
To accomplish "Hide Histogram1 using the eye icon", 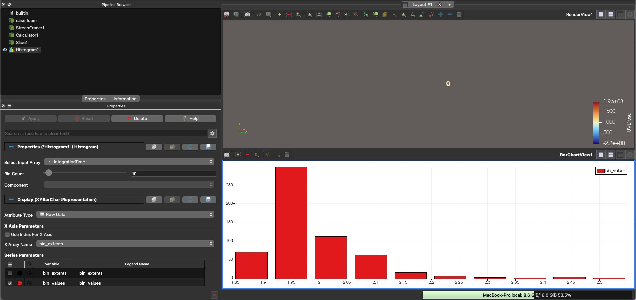I will pos(5,50).
